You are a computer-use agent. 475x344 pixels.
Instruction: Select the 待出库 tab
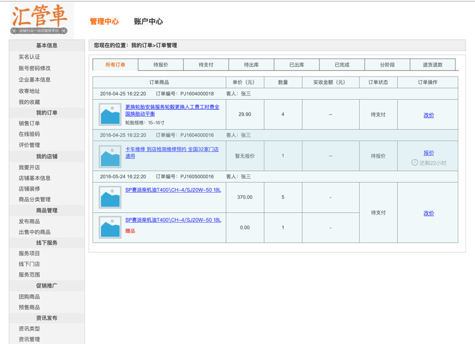tap(251, 65)
